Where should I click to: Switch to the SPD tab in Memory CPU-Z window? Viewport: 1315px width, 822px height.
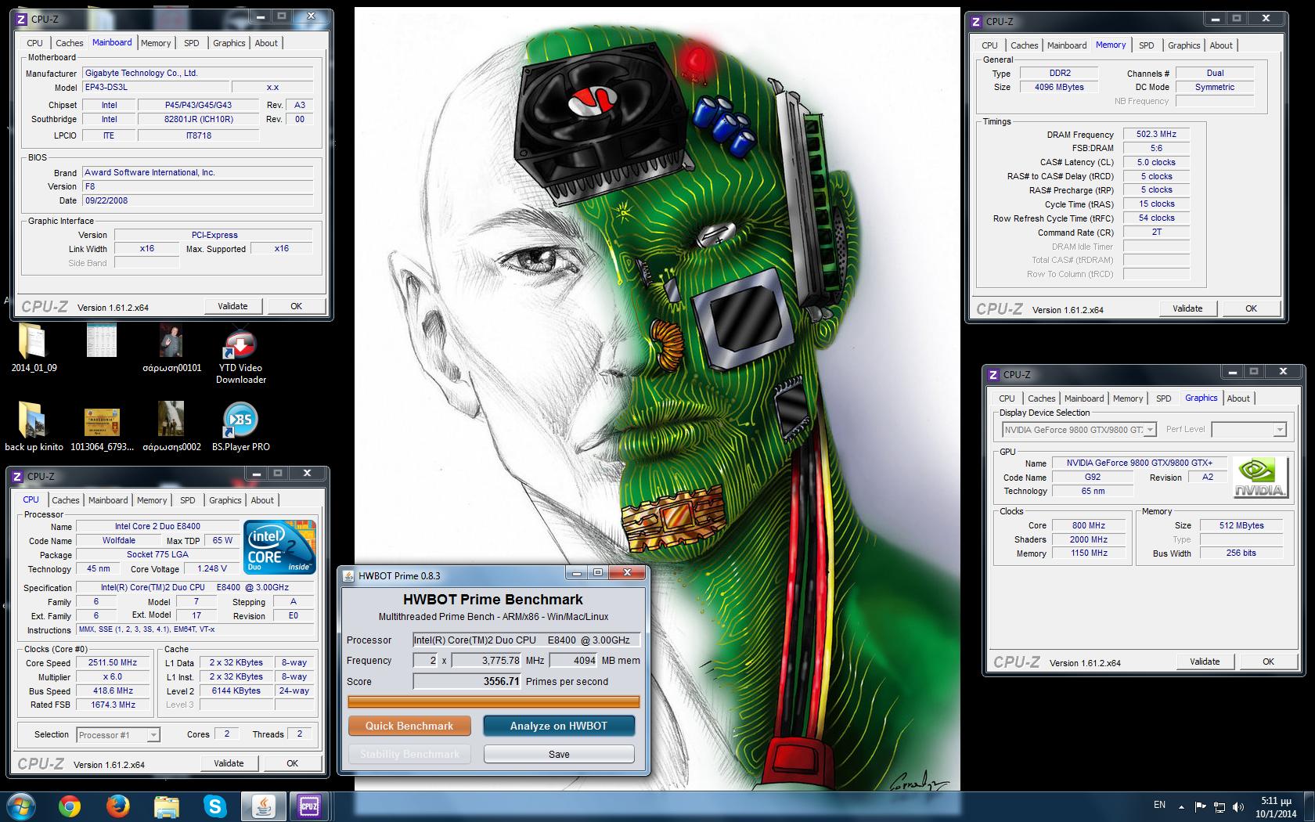1146,45
